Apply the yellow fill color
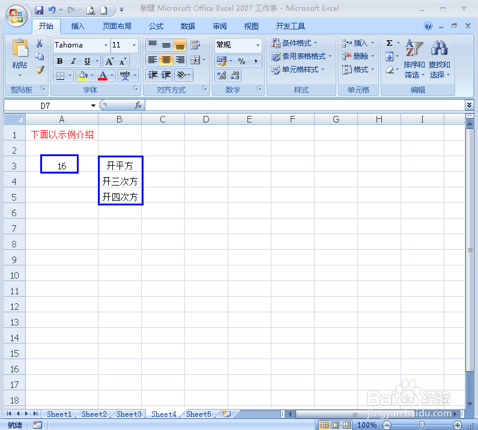The height and width of the screenshot is (430, 478). click(x=83, y=75)
